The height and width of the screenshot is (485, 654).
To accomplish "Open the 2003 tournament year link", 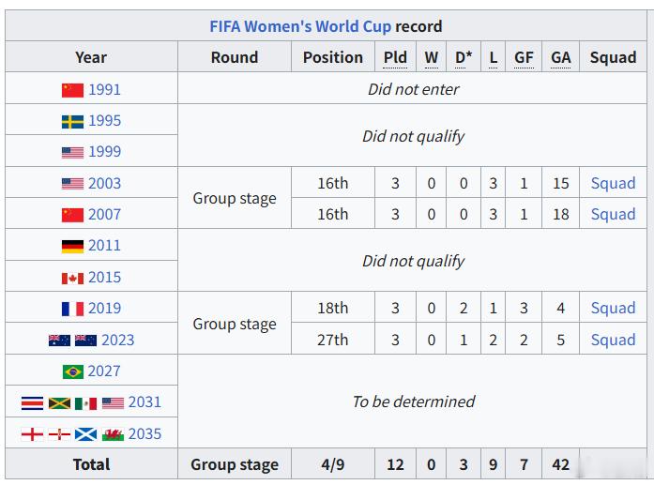I will tap(104, 184).
